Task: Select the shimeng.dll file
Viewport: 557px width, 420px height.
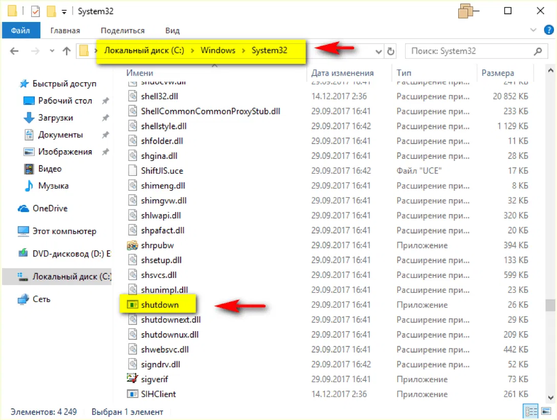Action: [x=163, y=186]
